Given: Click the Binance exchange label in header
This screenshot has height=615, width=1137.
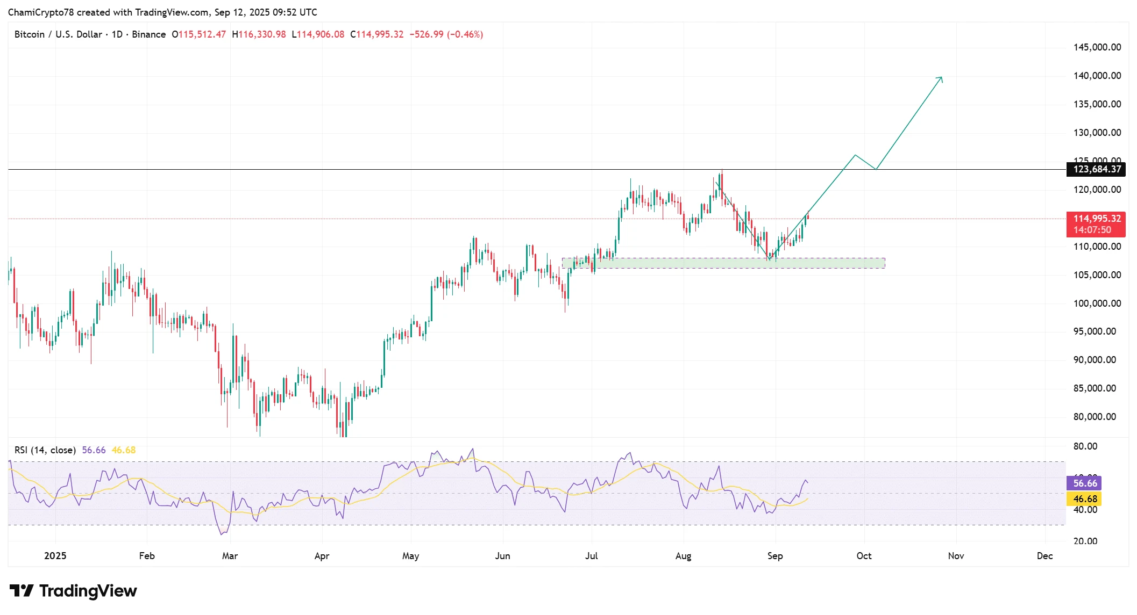Looking at the screenshot, I should pyautogui.click(x=149, y=34).
